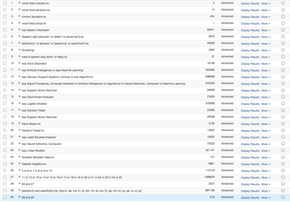Open comment icon for Random Forest search
This screenshot has width=290, height=202.
click(283, 131)
